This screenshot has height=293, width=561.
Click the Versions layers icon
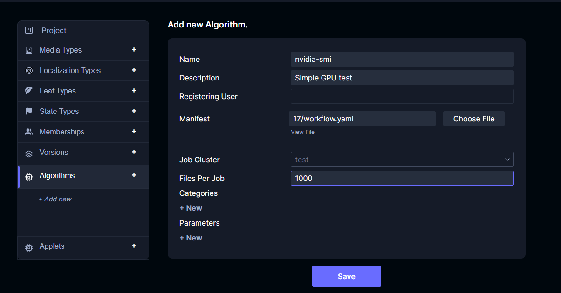[29, 153]
